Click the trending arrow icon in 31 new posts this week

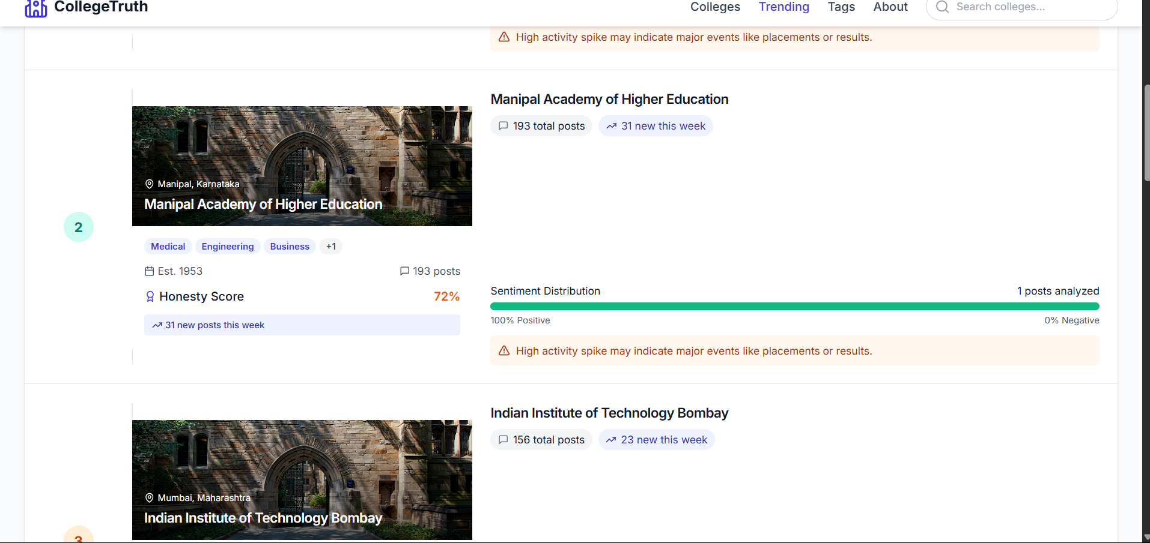[x=157, y=325]
